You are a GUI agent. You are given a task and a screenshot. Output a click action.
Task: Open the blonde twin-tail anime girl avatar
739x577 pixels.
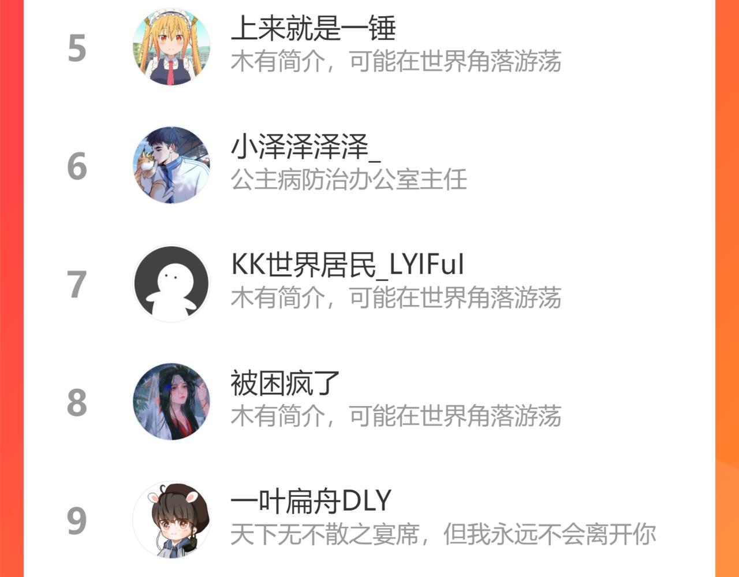pos(171,47)
